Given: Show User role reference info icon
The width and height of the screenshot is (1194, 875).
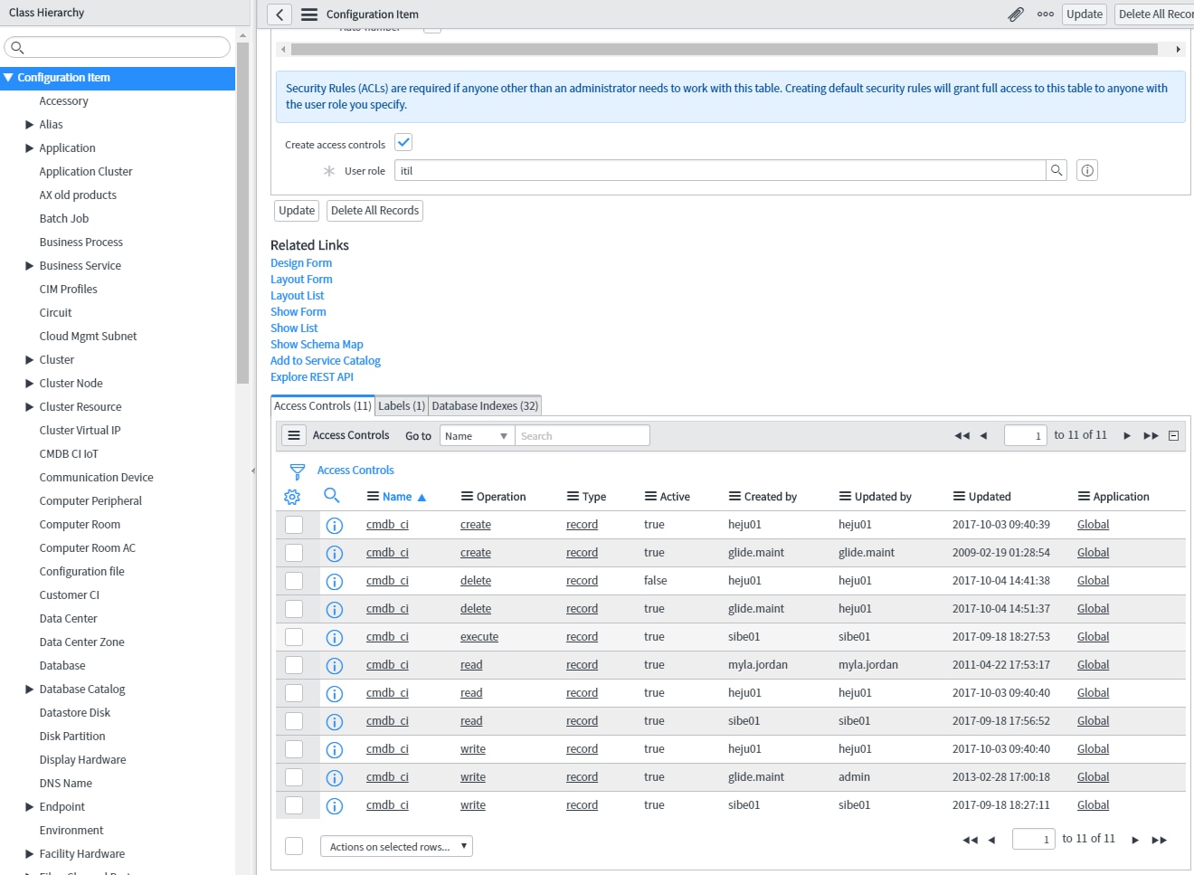Looking at the screenshot, I should pyautogui.click(x=1087, y=170).
